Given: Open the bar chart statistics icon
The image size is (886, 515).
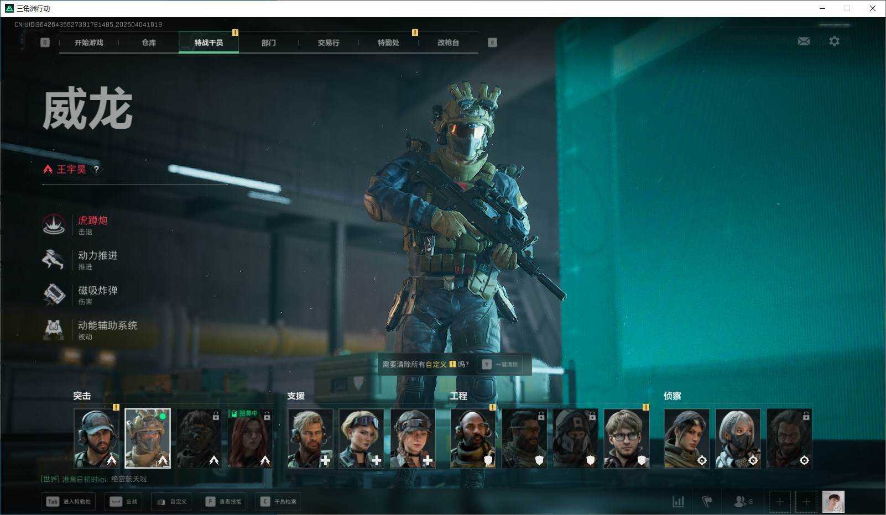Looking at the screenshot, I should [x=678, y=501].
